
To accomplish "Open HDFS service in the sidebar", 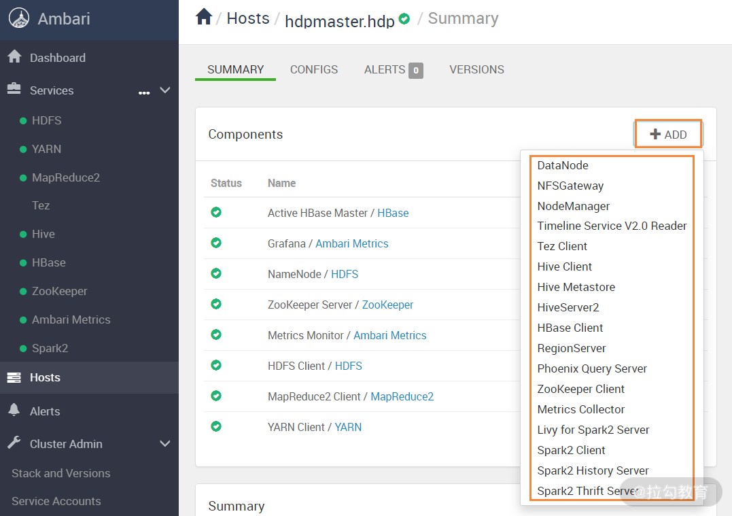I will (46, 120).
